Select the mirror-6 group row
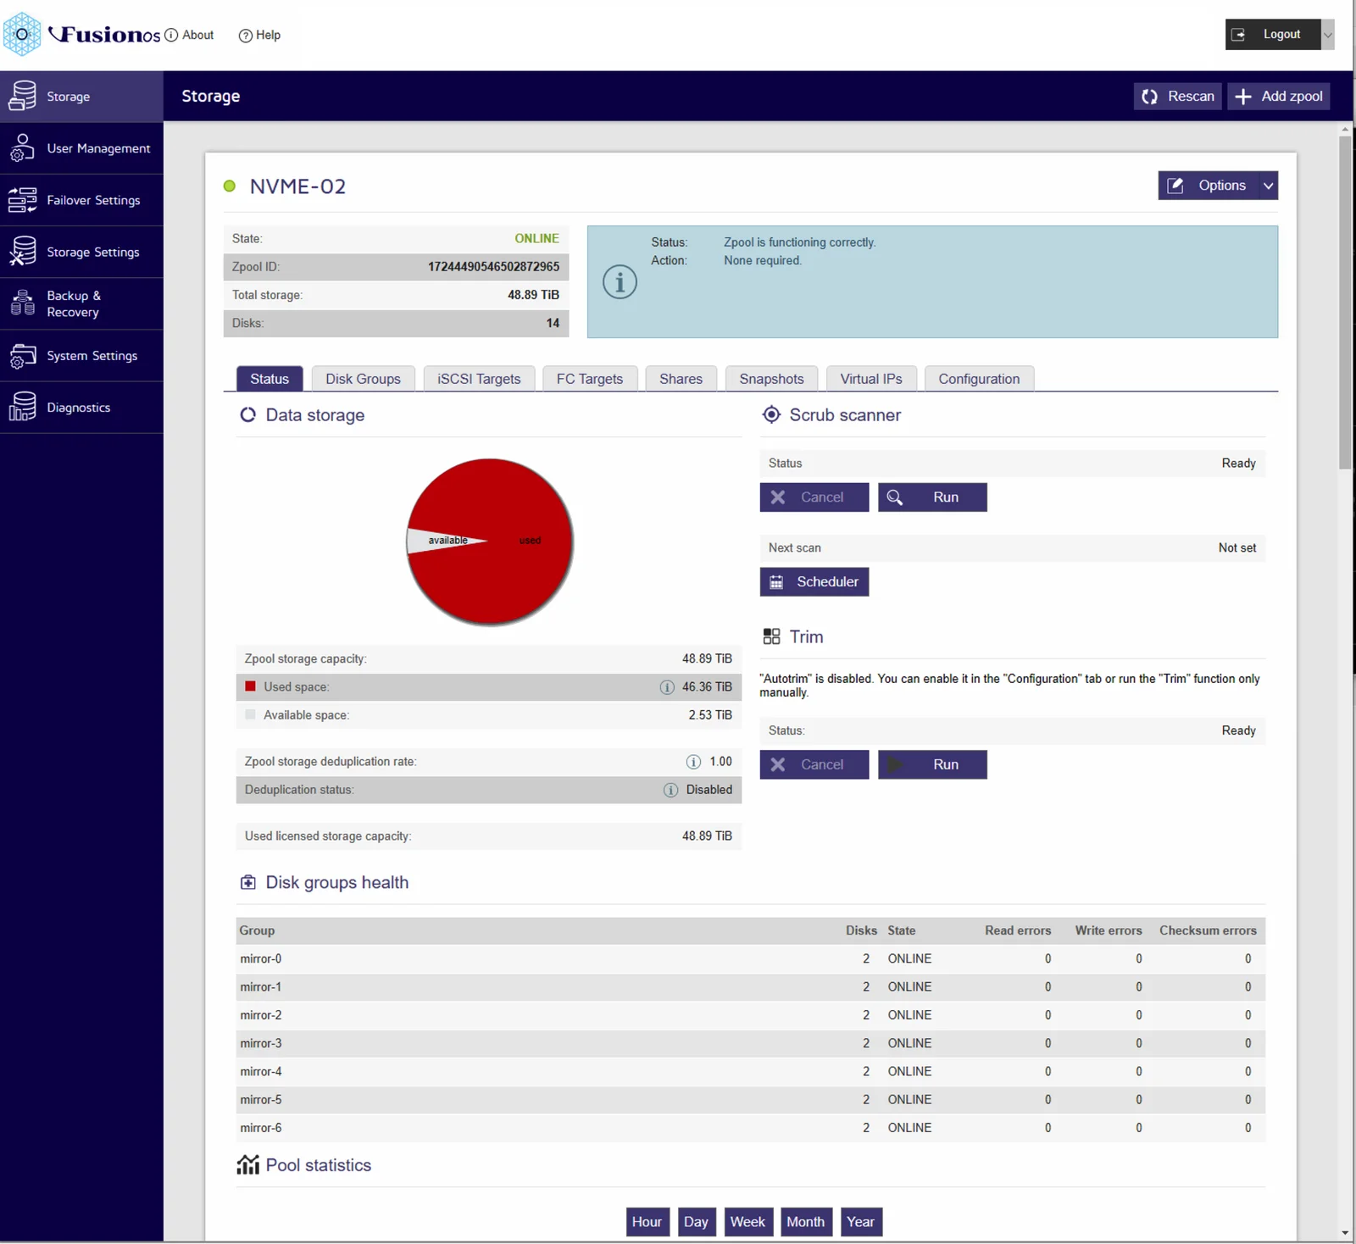 pos(750,1128)
